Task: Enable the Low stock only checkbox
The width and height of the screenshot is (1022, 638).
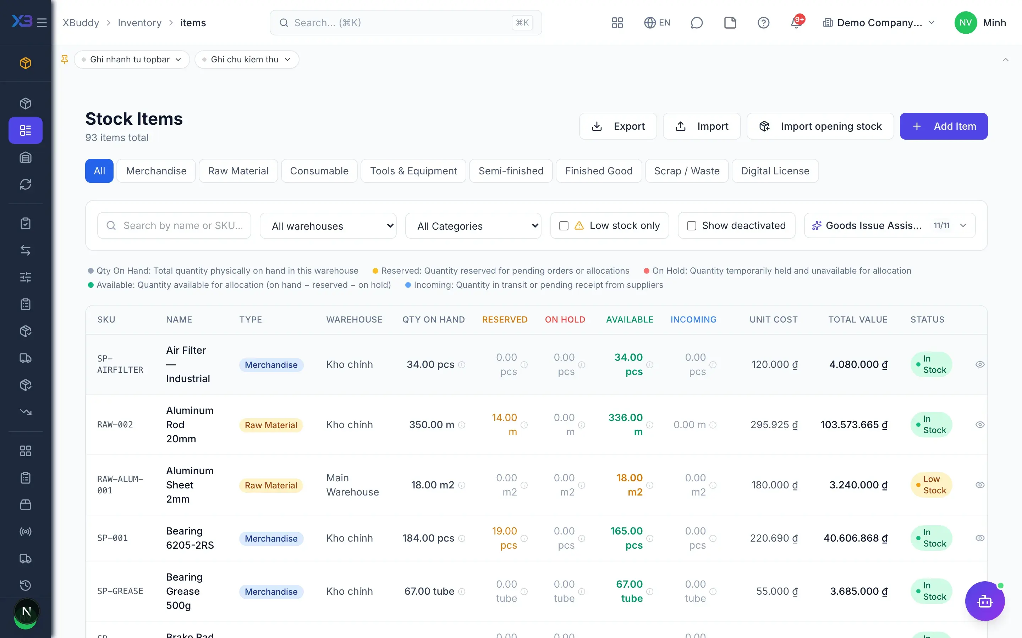Action: [x=564, y=226]
